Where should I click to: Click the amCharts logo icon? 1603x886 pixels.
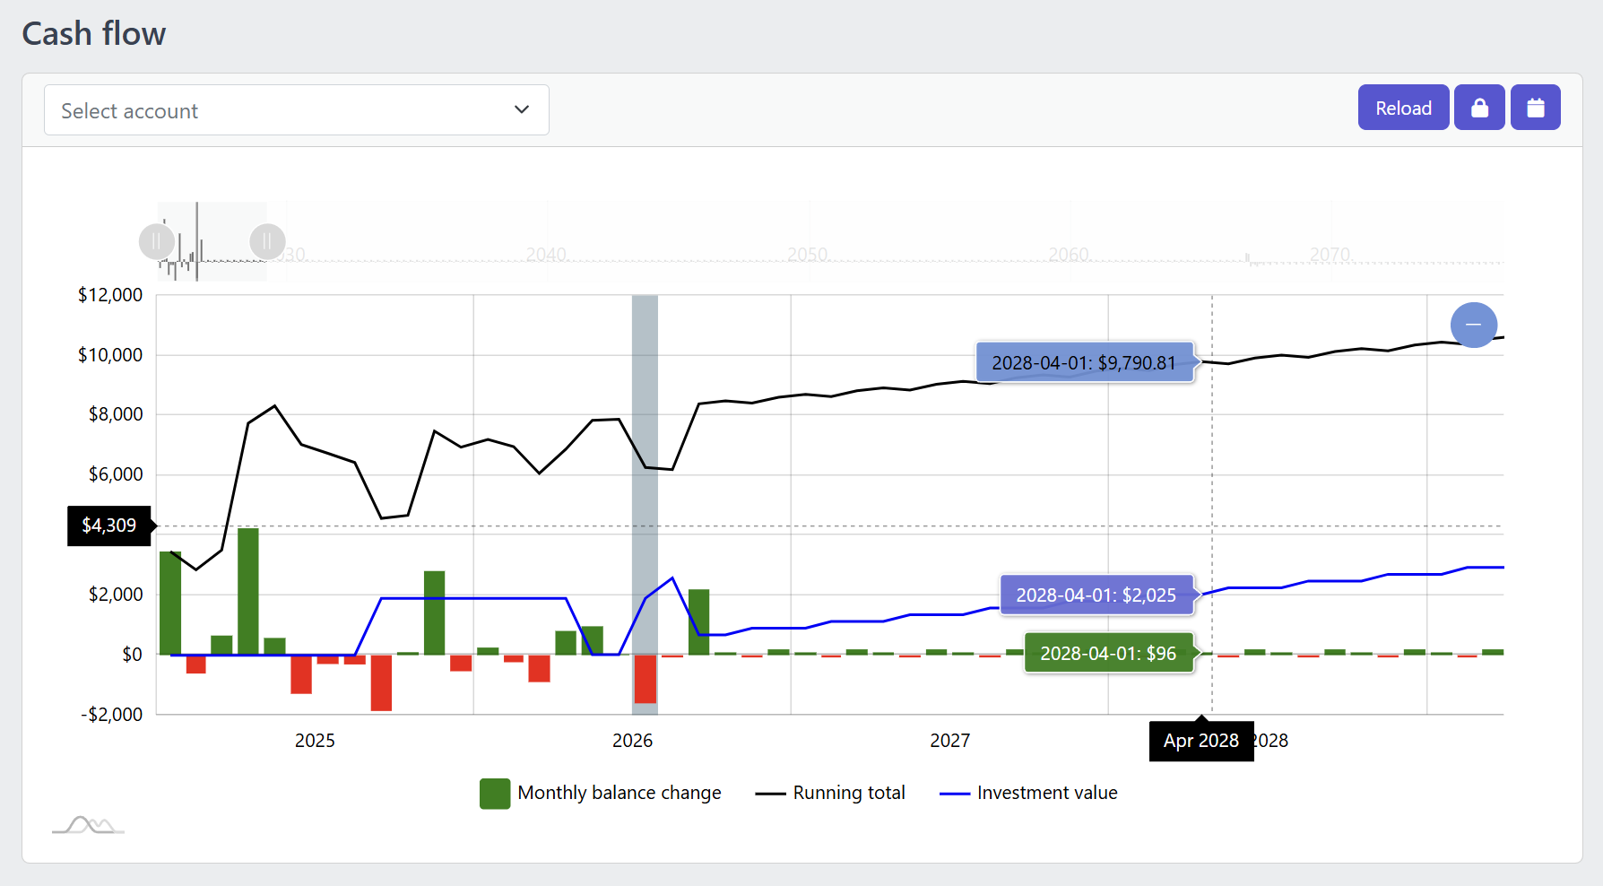(88, 825)
